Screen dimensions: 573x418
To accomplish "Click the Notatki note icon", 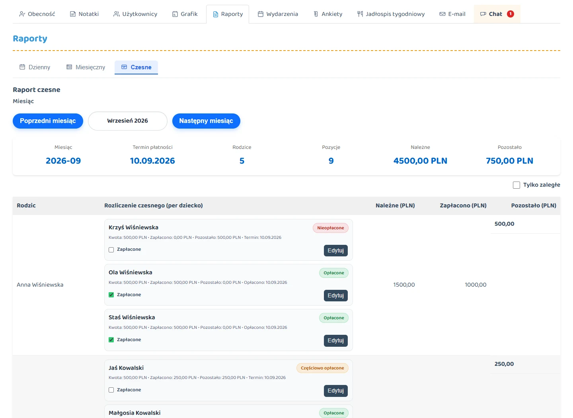I will pos(73,14).
